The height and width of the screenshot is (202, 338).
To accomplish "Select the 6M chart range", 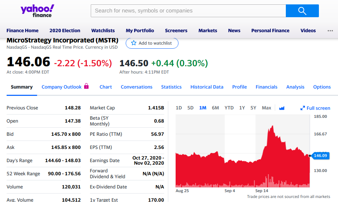I will (x=215, y=108).
